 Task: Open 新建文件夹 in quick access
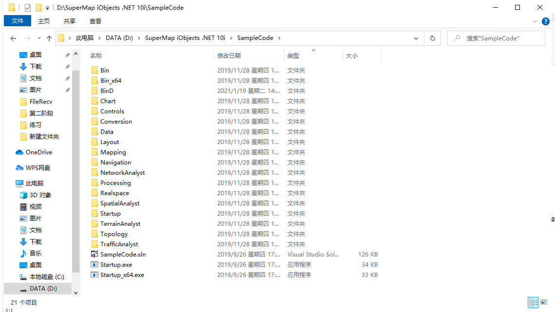(39, 137)
